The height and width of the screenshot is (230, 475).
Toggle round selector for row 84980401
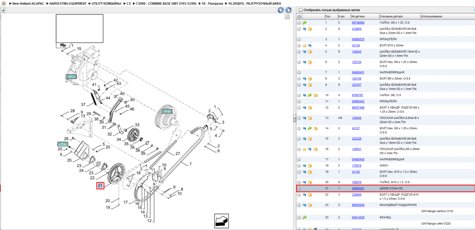coord(299,72)
